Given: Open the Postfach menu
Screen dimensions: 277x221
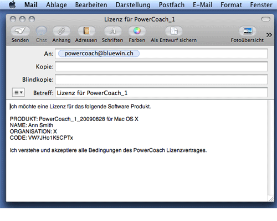Looking at the screenshot, I should (172, 4).
